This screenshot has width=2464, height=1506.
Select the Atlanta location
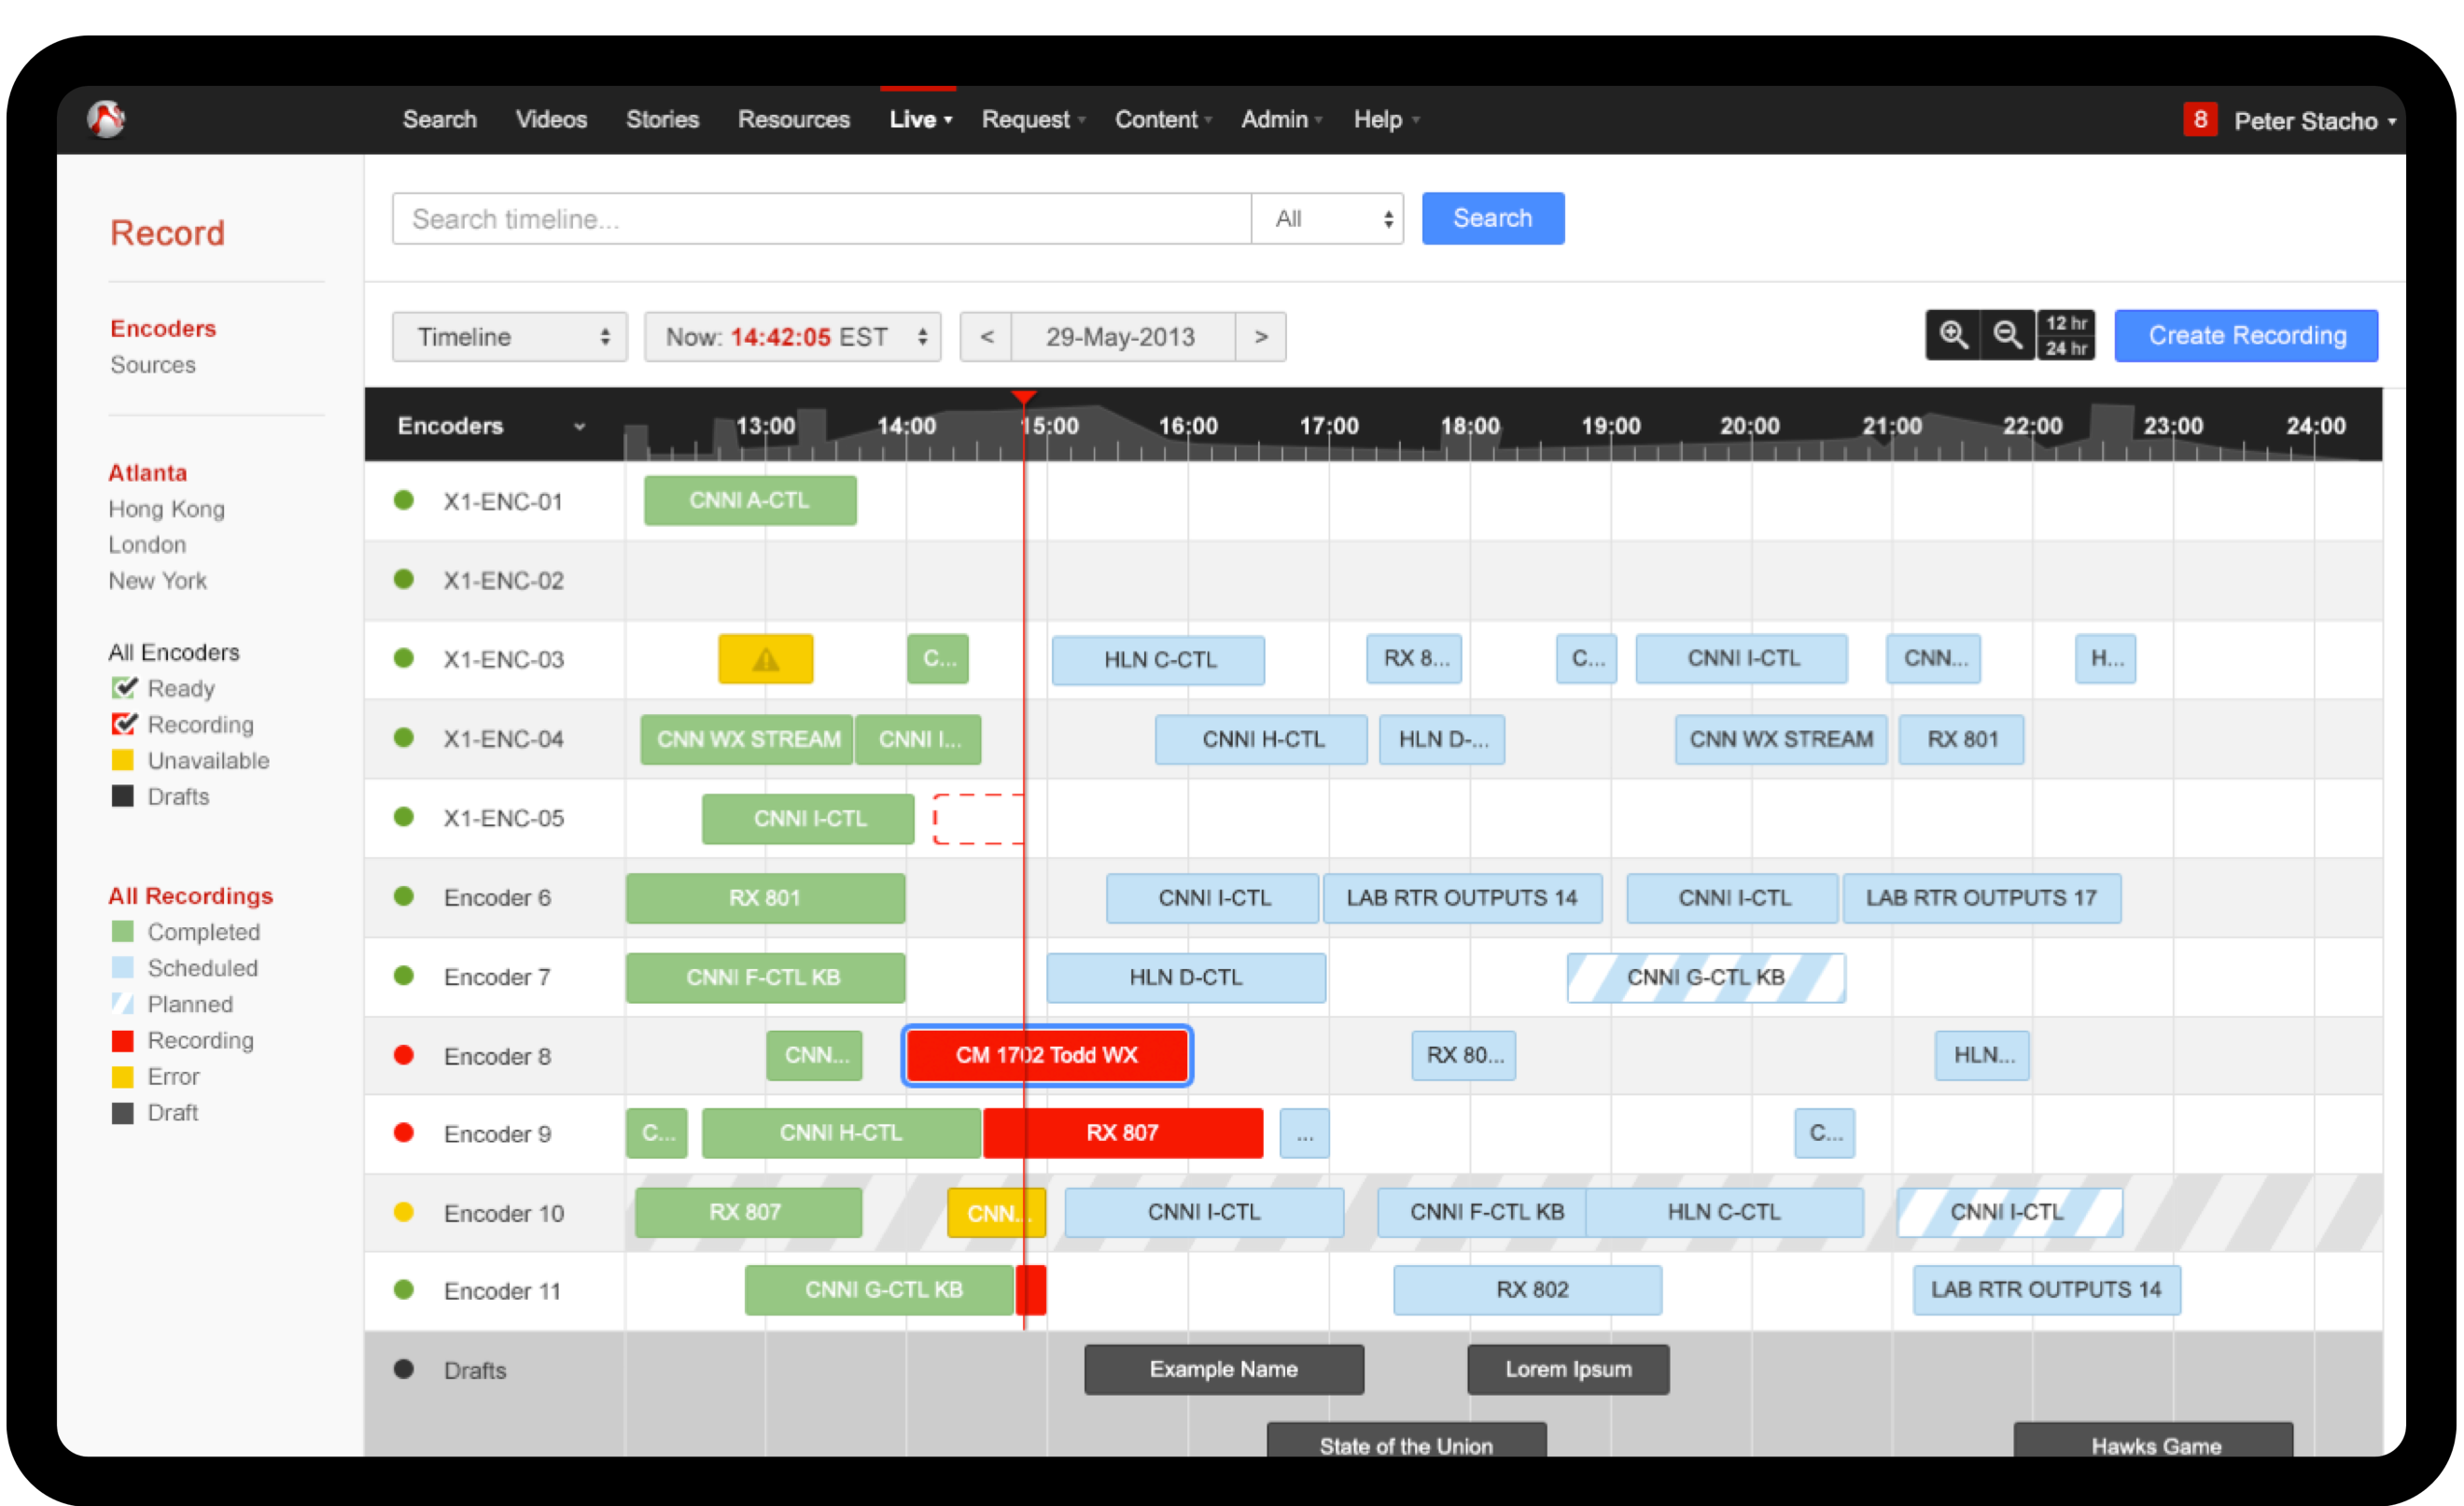[x=147, y=472]
